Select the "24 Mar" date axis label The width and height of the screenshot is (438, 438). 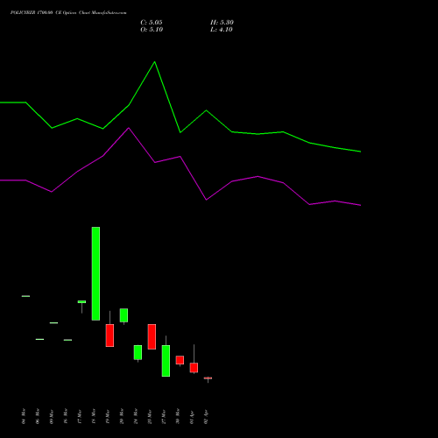[x=136, y=416]
